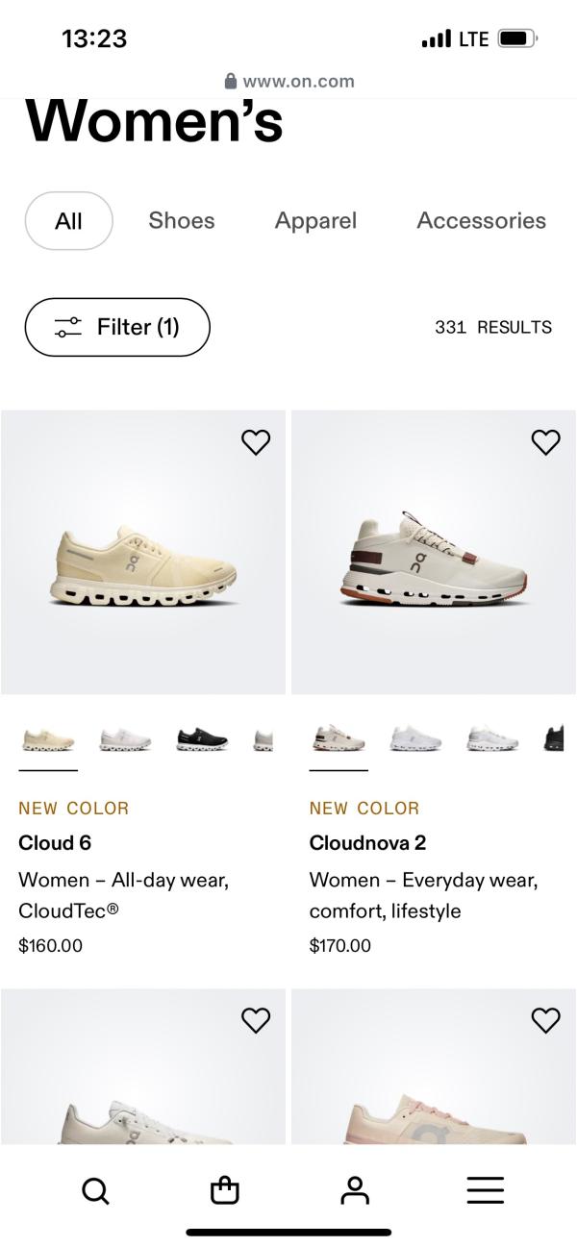The image size is (577, 1247).
Task: Select the All category tab
Action: click(x=68, y=221)
